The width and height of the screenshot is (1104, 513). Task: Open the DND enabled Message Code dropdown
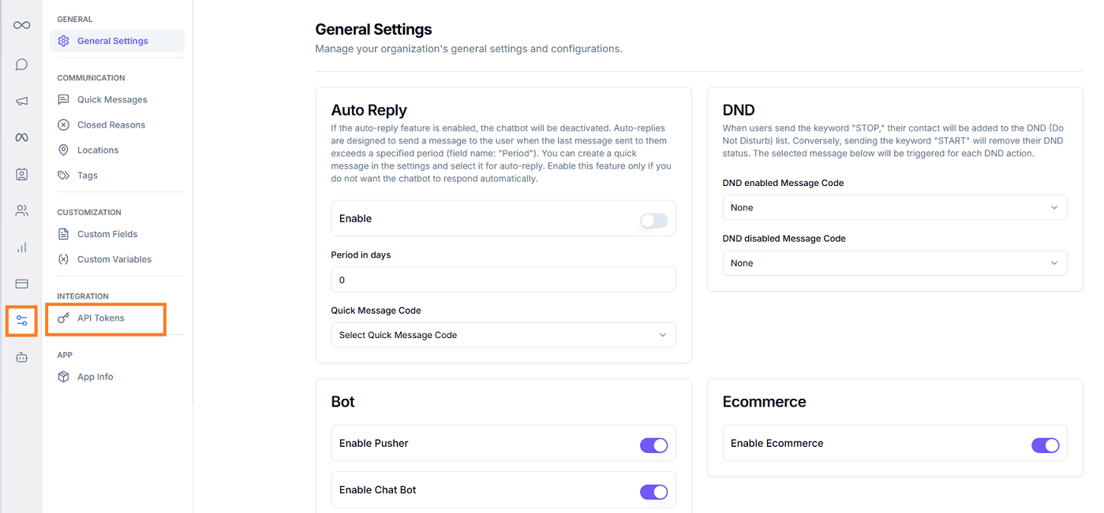(x=894, y=208)
